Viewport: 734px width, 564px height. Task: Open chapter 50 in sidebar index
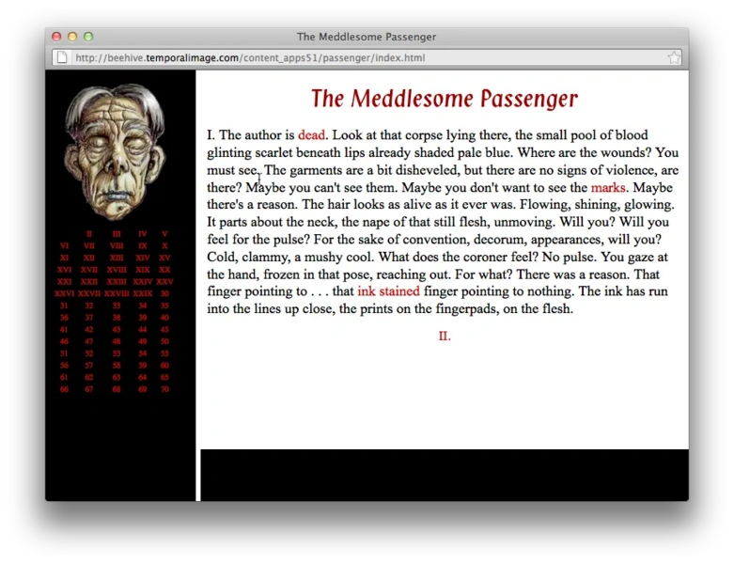point(164,341)
